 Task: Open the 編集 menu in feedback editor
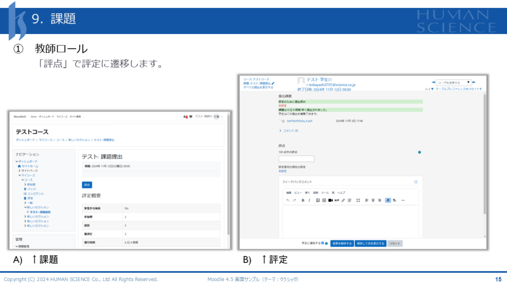click(x=289, y=193)
